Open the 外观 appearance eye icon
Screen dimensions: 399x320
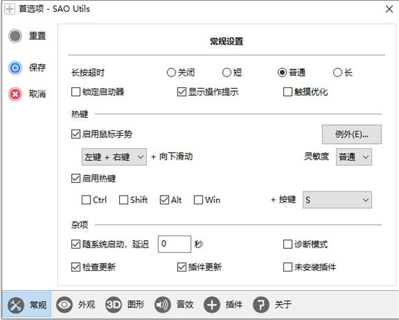(65, 305)
